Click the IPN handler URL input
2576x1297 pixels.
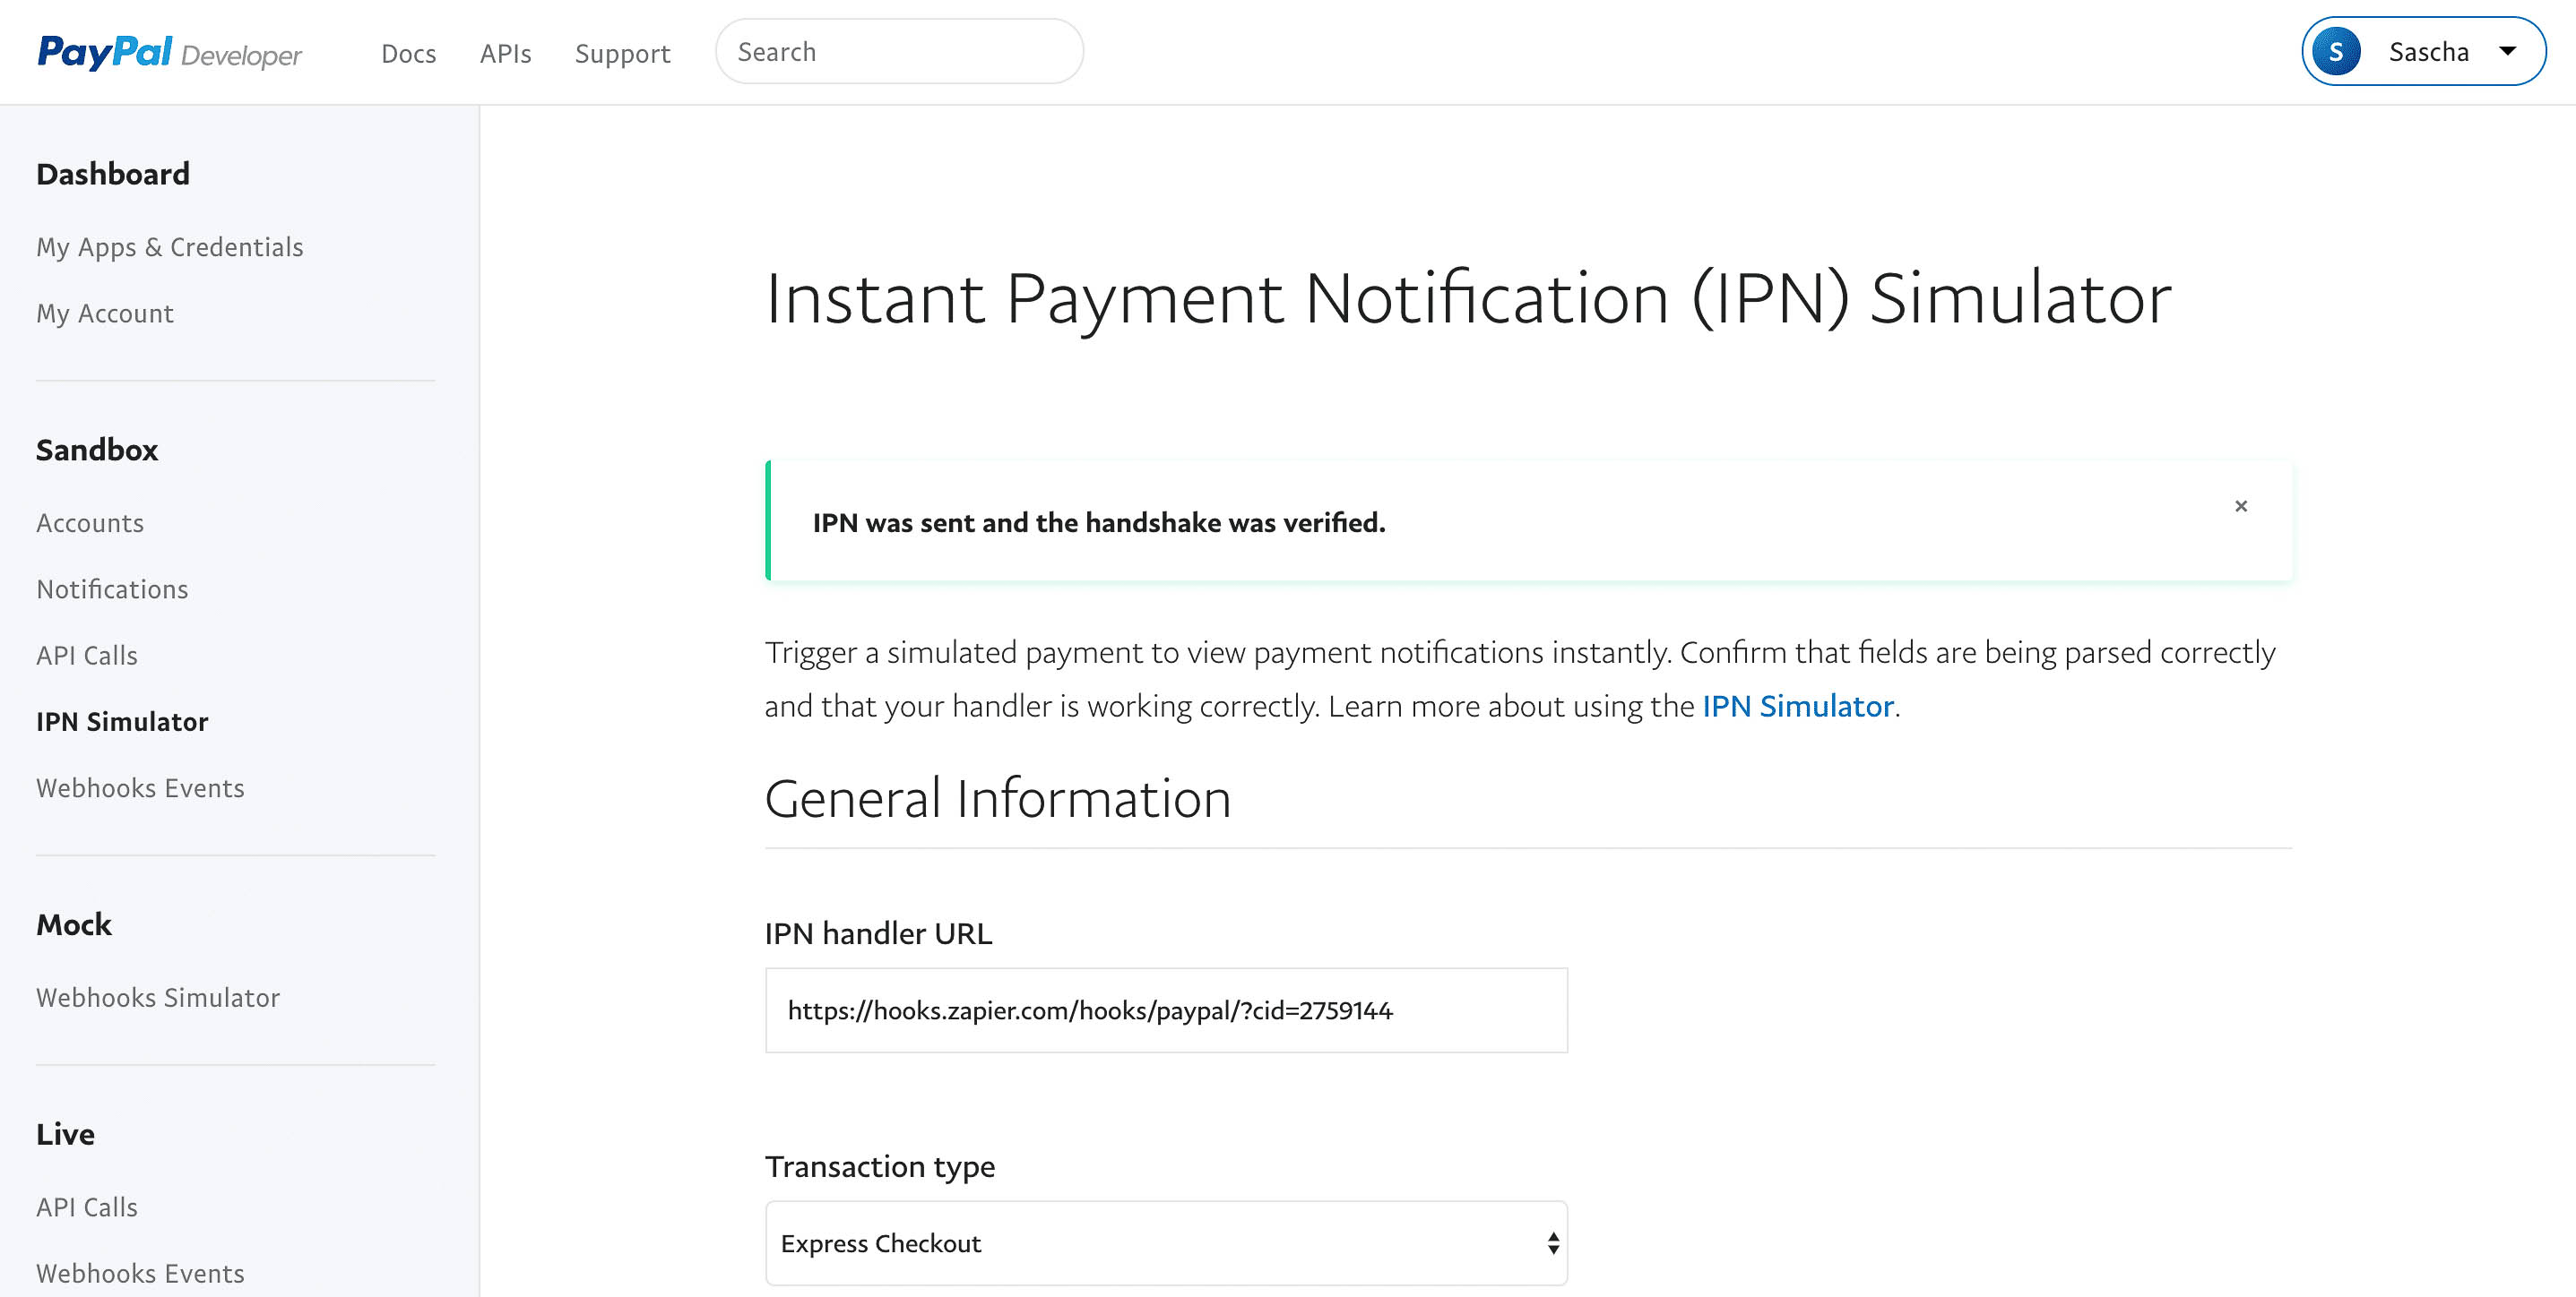pos(1166,1010)
